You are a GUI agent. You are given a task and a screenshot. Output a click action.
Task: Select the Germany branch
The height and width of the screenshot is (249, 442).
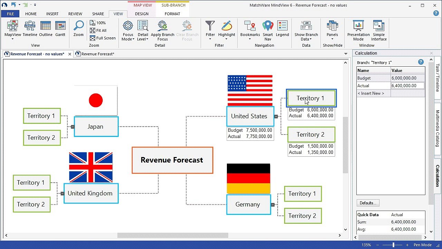[249, 204]
